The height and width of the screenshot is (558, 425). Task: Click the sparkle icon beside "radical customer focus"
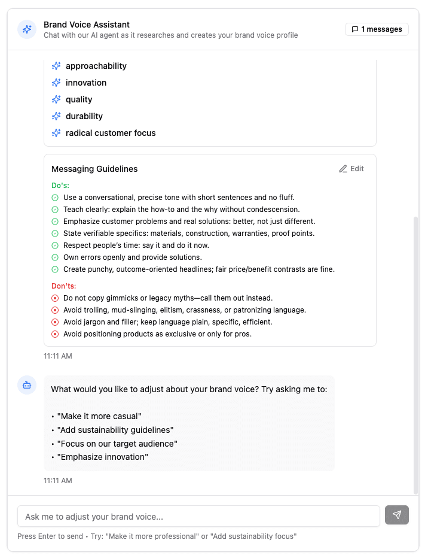pos(56,133)
